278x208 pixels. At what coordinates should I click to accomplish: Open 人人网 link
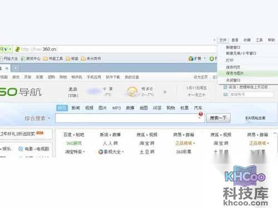coord(110,143)
